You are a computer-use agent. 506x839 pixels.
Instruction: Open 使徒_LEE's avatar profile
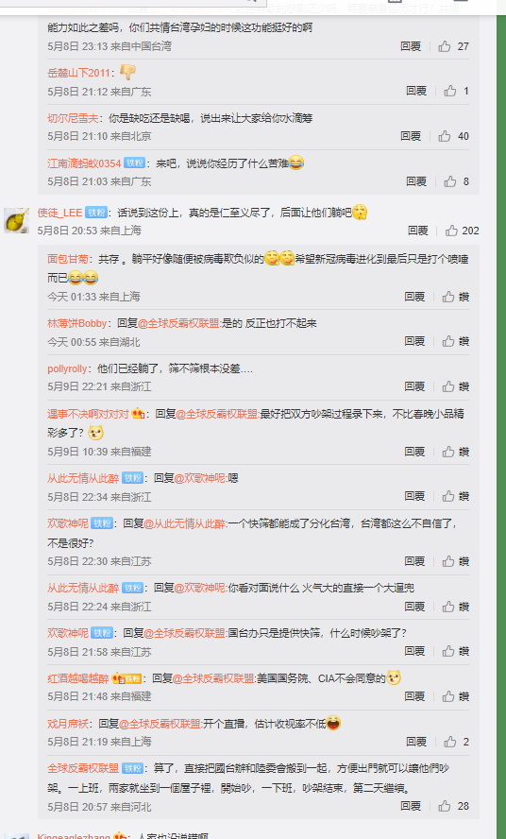(17, 220)
